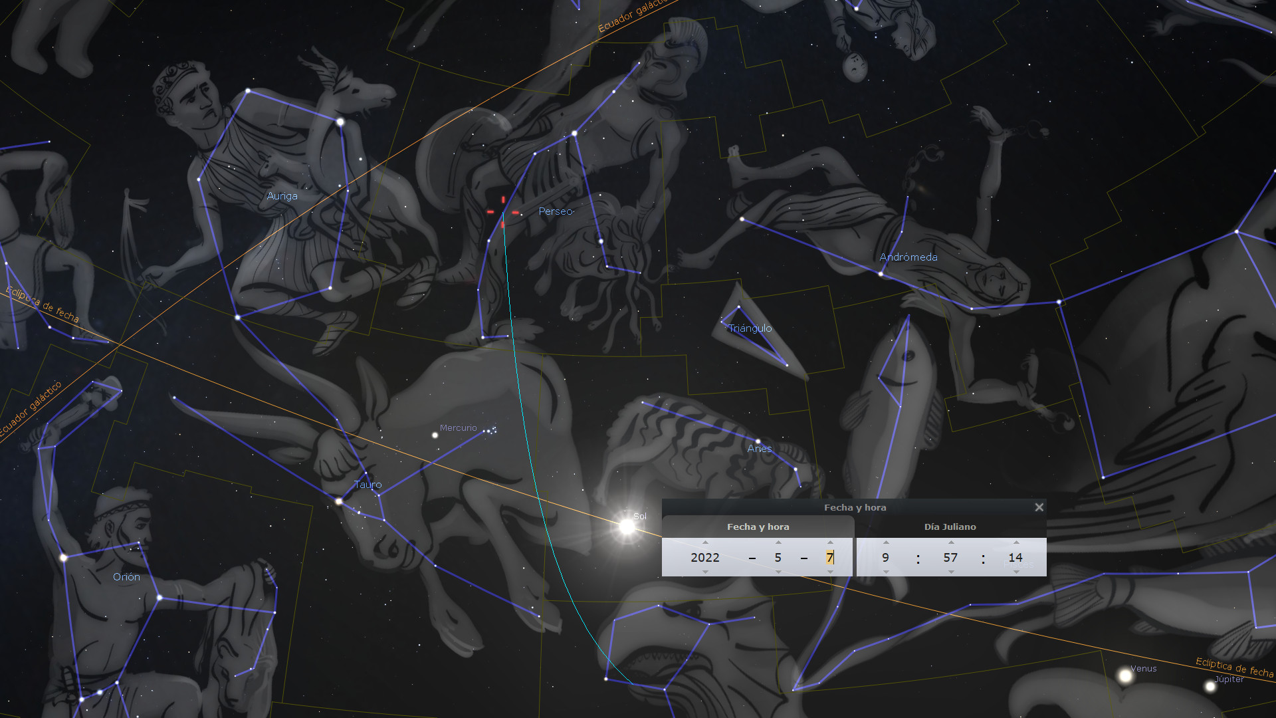Click the 'Eclíptica de fecha' label bottom right
Screen dimensions: 1276x718
[1234, 667]
